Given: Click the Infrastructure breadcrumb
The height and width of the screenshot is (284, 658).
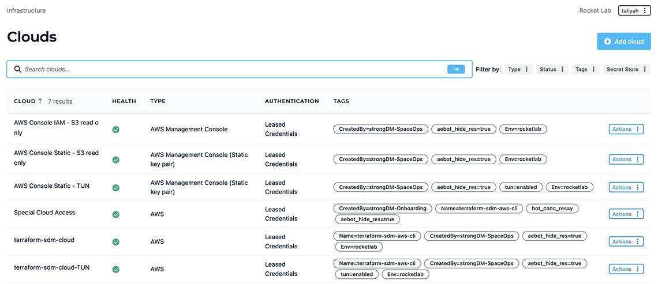Looking at the screenshot, I should point(27,10).
